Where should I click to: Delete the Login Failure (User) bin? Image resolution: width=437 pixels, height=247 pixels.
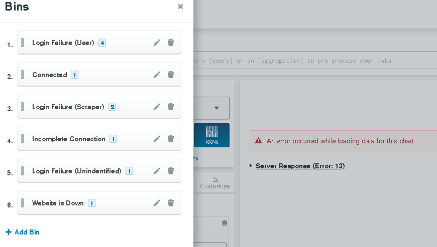pyautogui.click(x=171, y=43)
